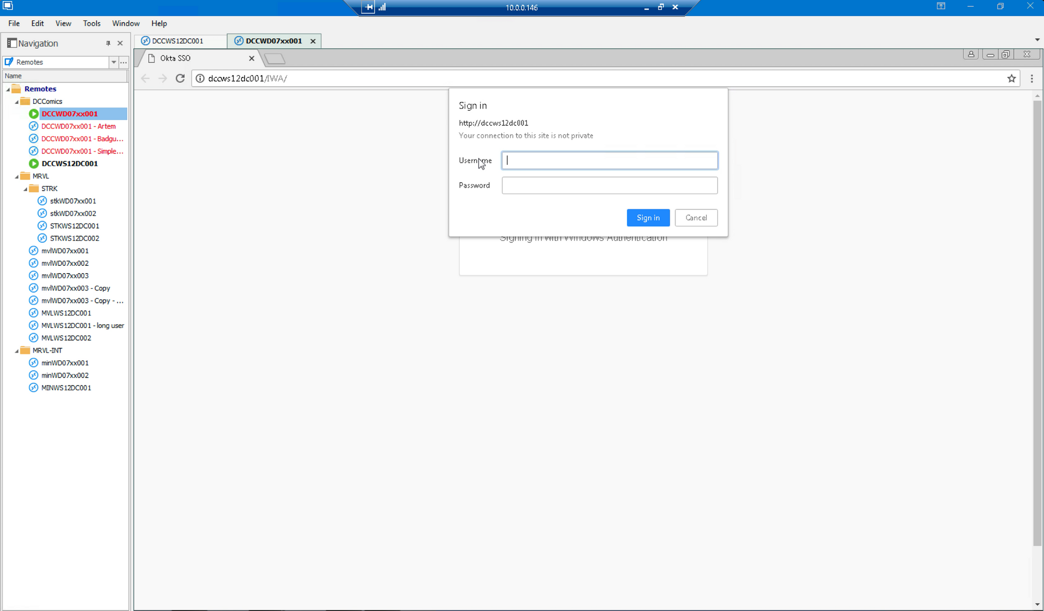The width and height of the screenshot is (1044, 611).
Task: Click the Remotes root folder icon
Action: click(16, 89)
